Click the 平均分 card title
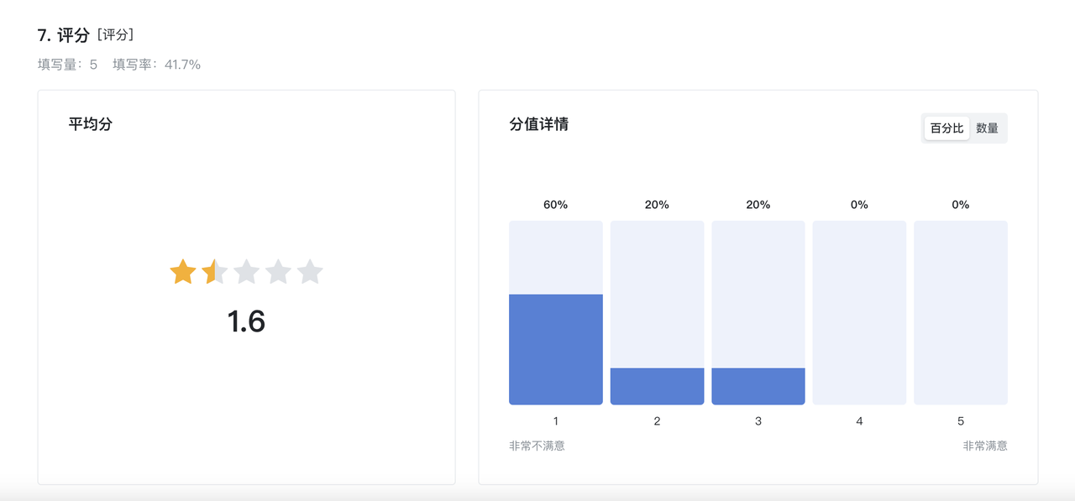The image size is (1075, 501). pyautogui.click(x=91, y=124)
